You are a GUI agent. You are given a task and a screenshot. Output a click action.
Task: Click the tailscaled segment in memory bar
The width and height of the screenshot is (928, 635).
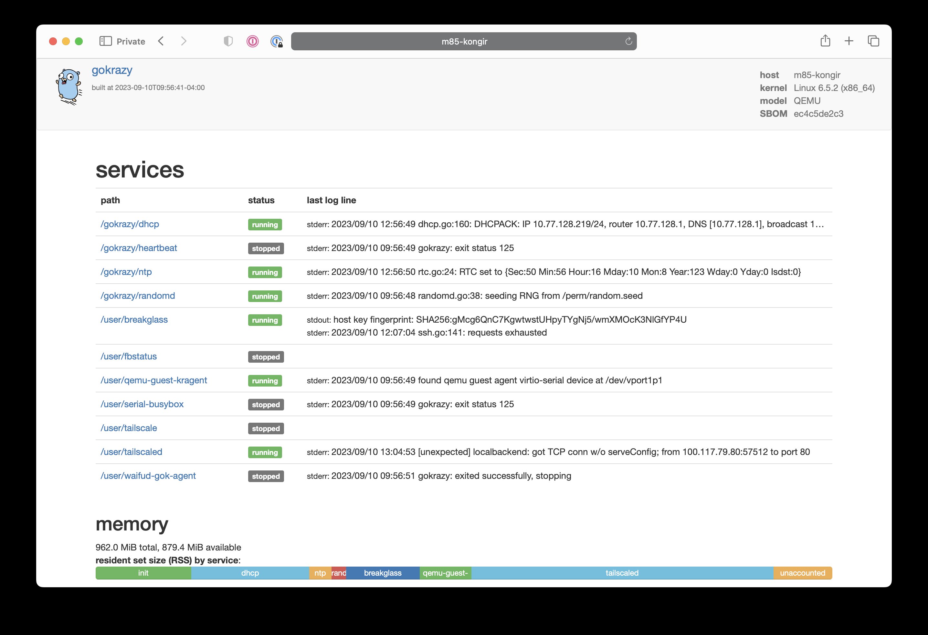(x=622, y=573)
